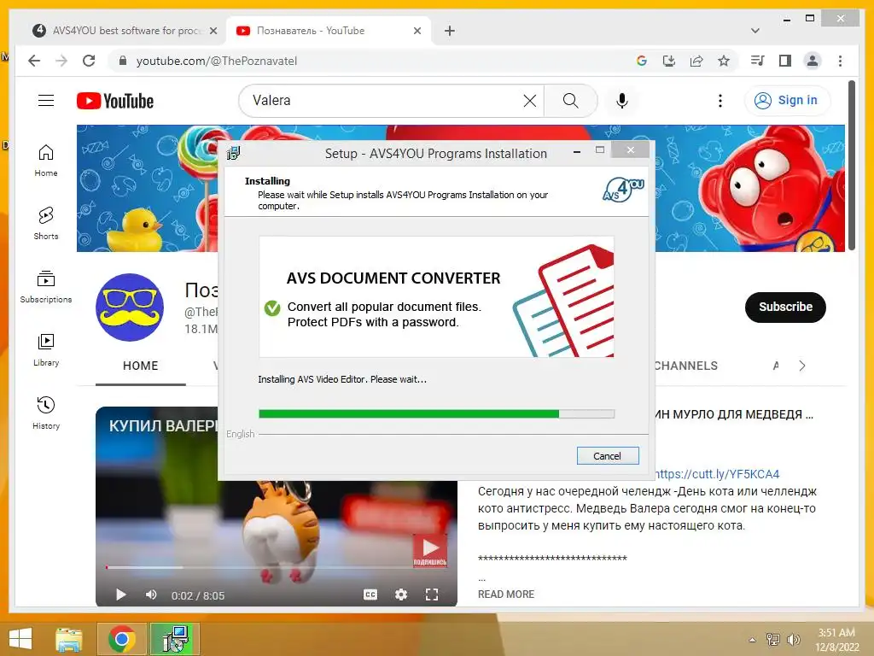The width and height of the screenshot is (874, 656).
Task: Open Chrome three-dot menu
Action: point(840,61)
